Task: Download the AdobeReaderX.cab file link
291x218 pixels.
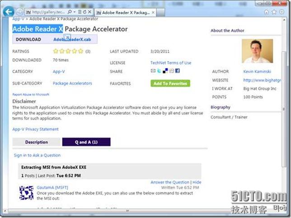Action: tap(72, 39)
